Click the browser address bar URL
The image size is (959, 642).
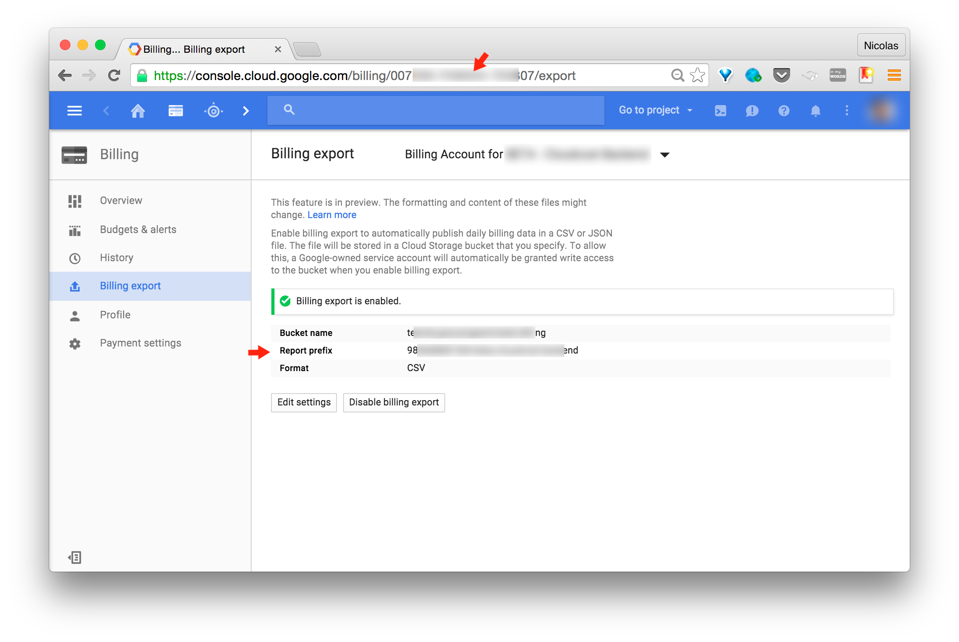click(364, 76)
